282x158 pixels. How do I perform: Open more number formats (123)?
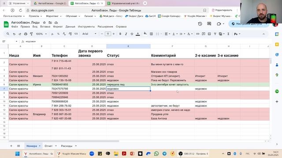[x=76, y=34]
